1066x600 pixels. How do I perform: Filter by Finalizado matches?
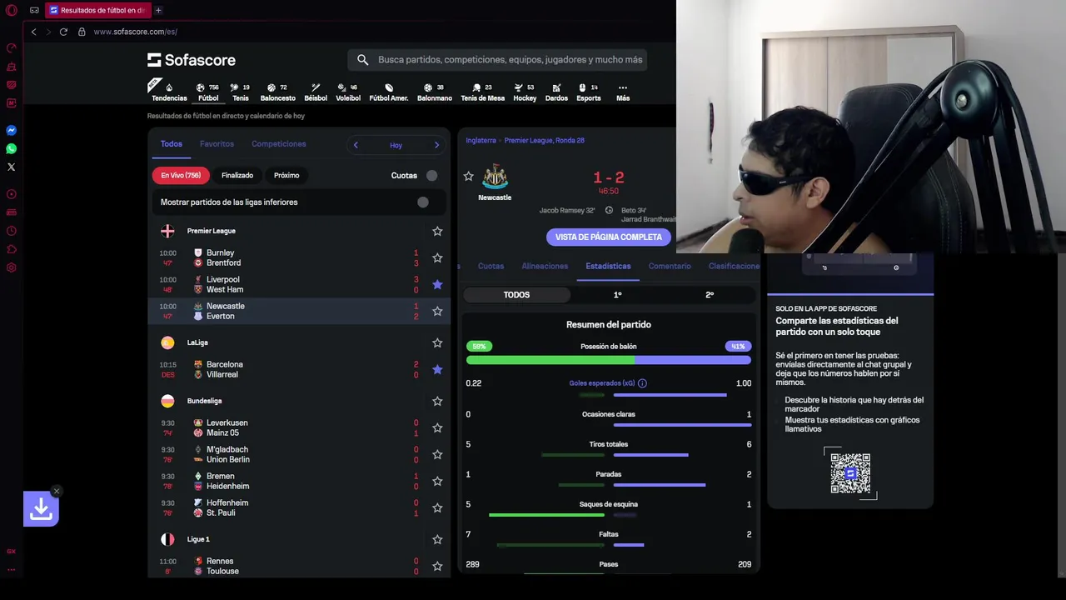coord(237,175)
